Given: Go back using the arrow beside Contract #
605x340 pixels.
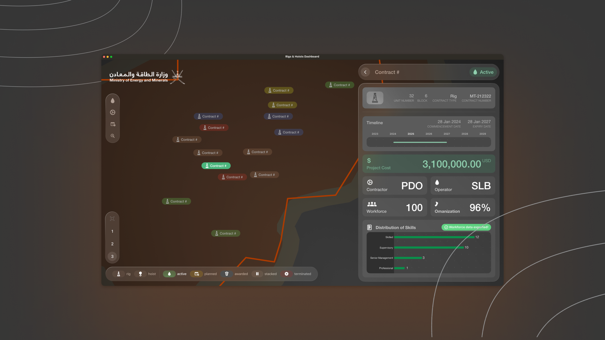Looking at the screenshot, I should point(365,72).
